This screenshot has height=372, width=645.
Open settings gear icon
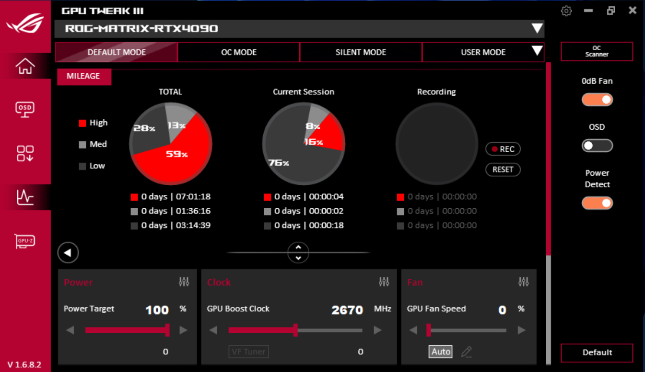(x=566, y=11)
